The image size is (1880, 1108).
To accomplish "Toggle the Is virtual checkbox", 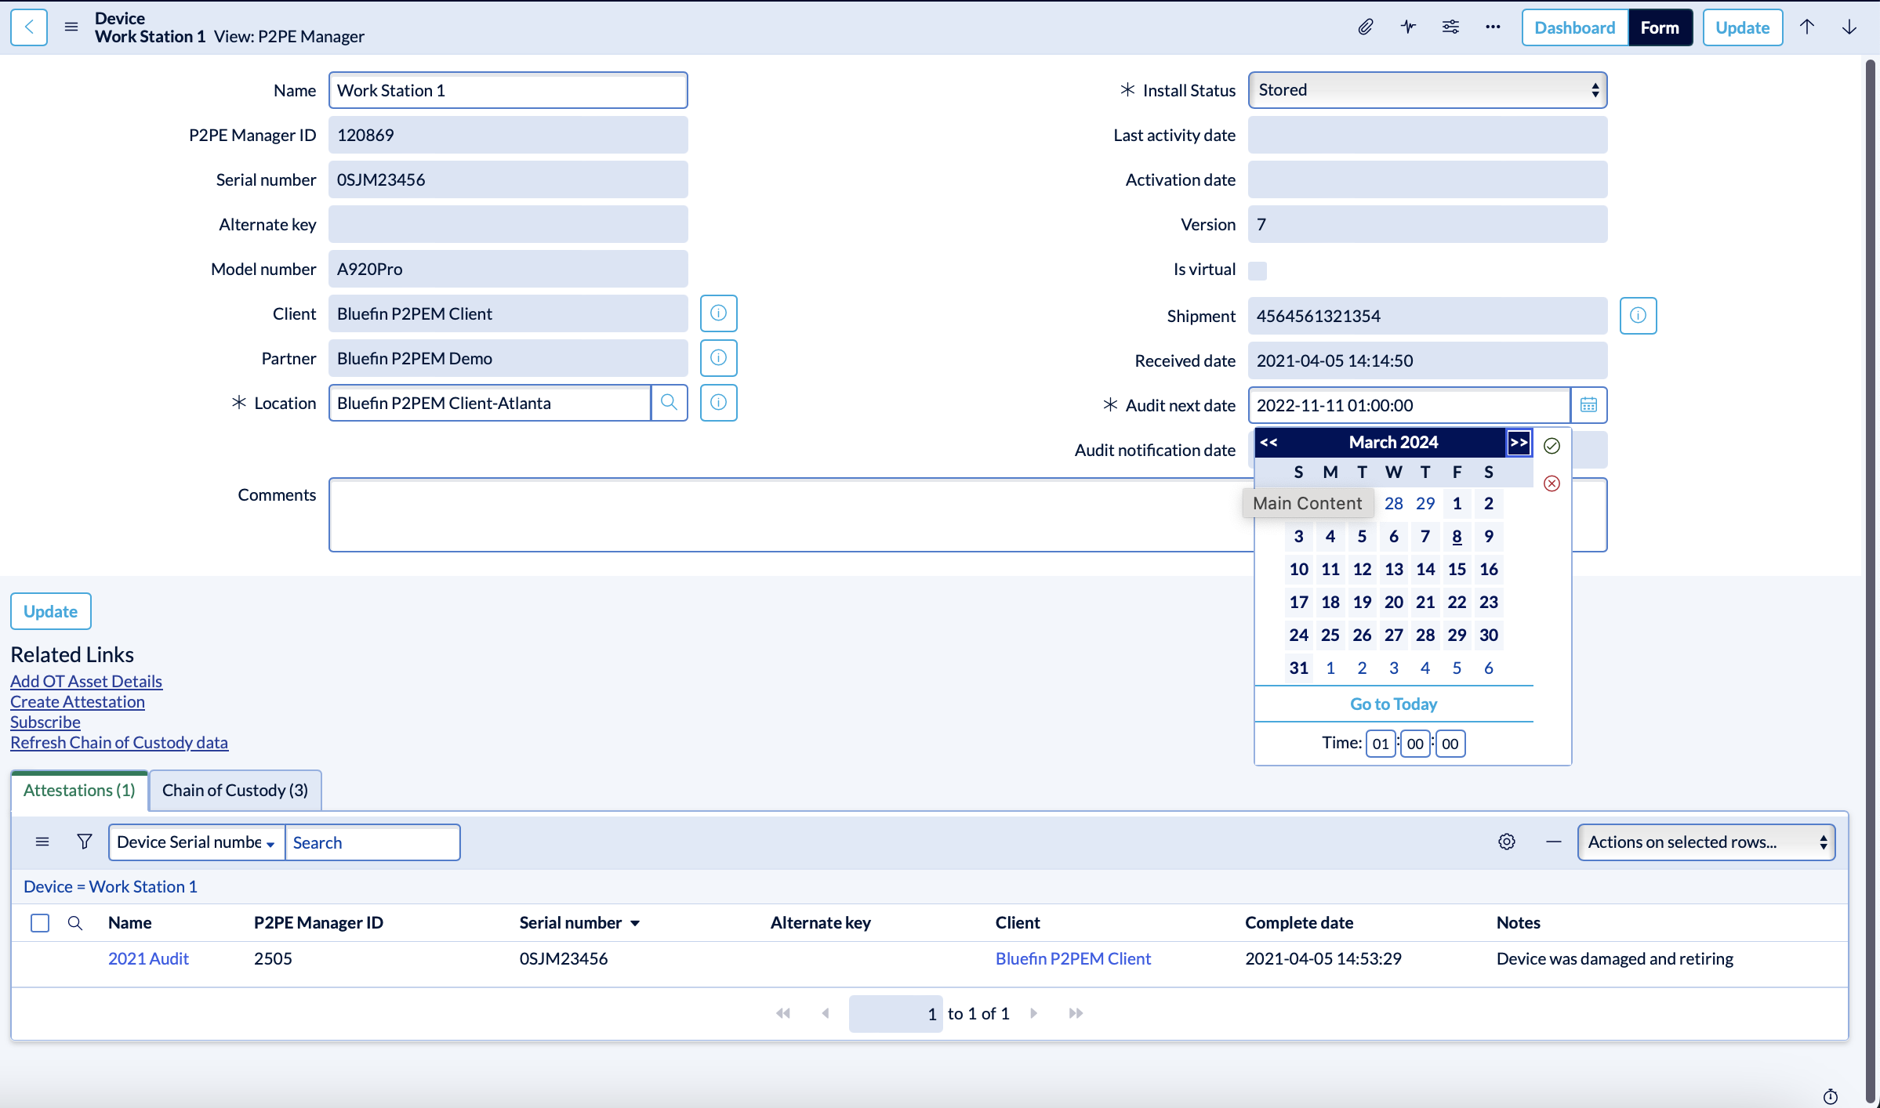I will [1258, 270].
